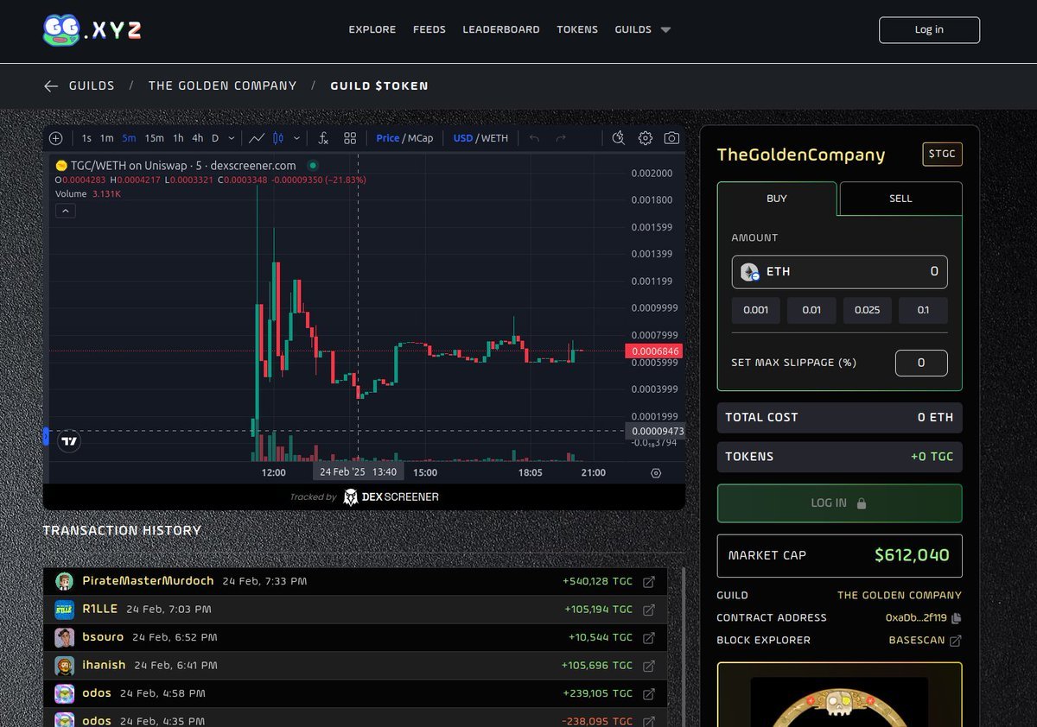Screen dimensions: 1037x727
Task: Open the quick search lightning icon
Action: click(618, 138)
